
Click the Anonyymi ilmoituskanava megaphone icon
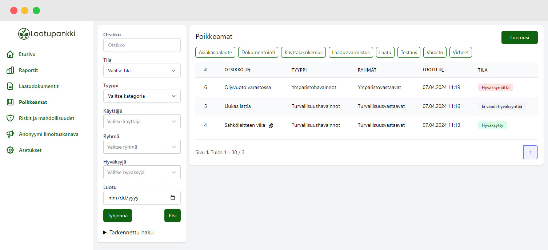point(10,134)
